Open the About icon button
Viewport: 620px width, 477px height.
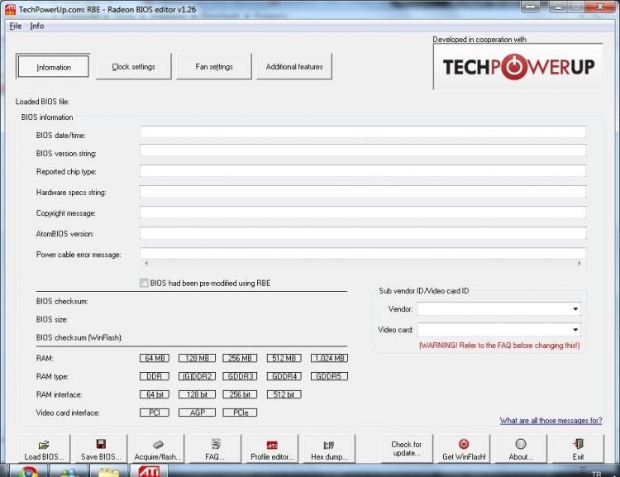tap(521, 449)
